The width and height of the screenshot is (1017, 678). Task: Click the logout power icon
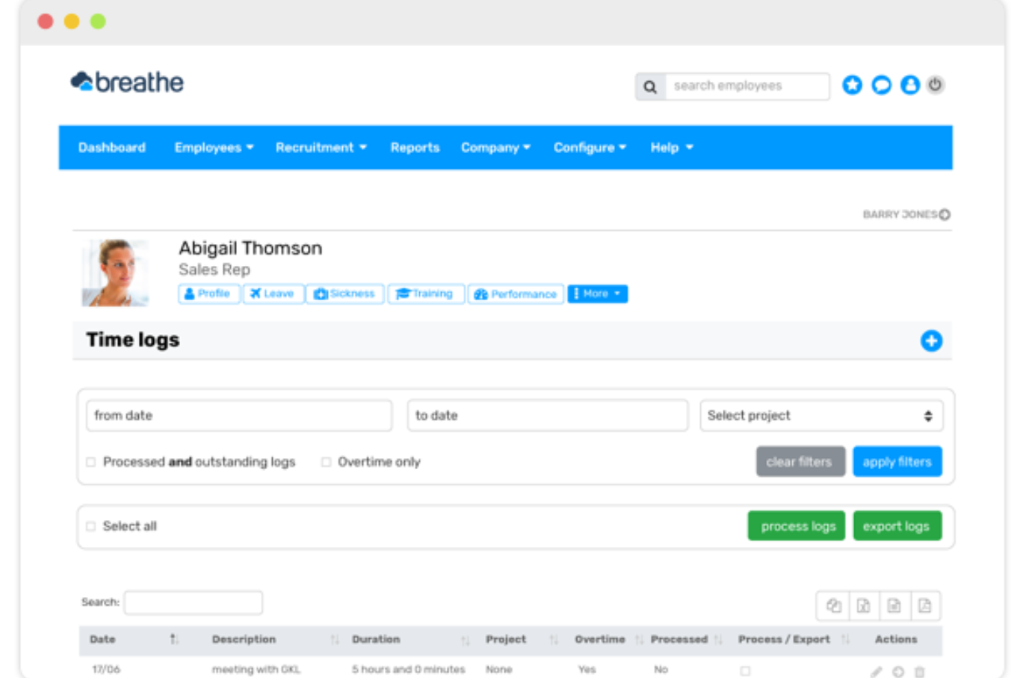pyautogui.click(x=935, y=85)
